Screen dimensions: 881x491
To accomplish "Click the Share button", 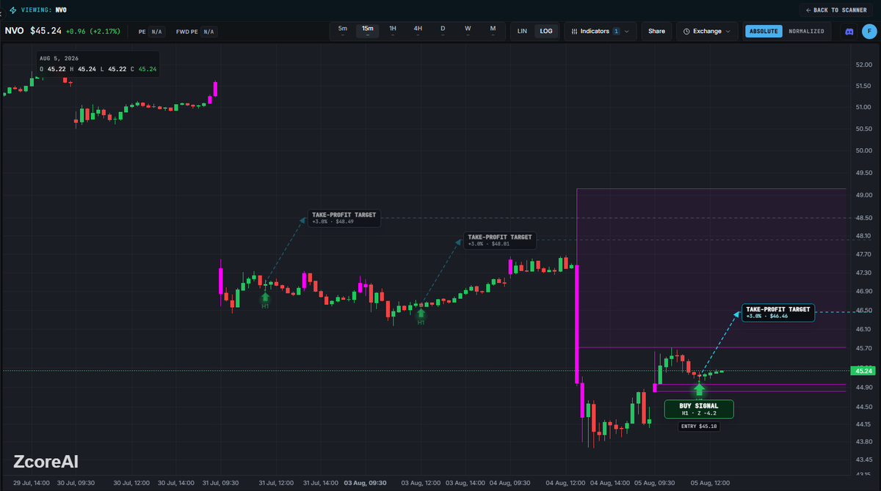I will point(656,32).
